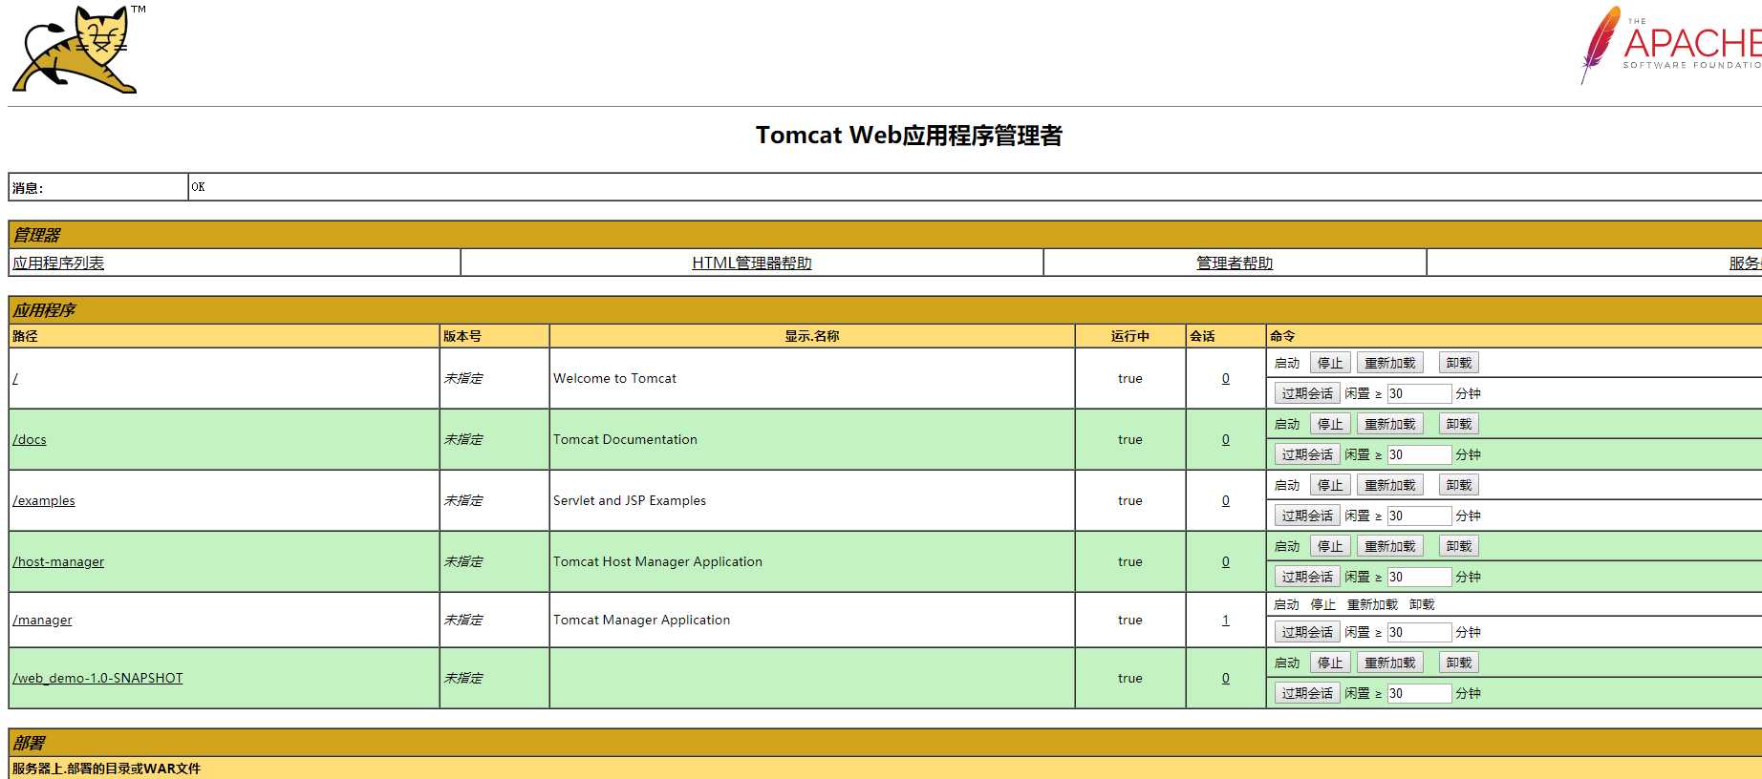Click session count 0 for /examples

[1226, 500]
